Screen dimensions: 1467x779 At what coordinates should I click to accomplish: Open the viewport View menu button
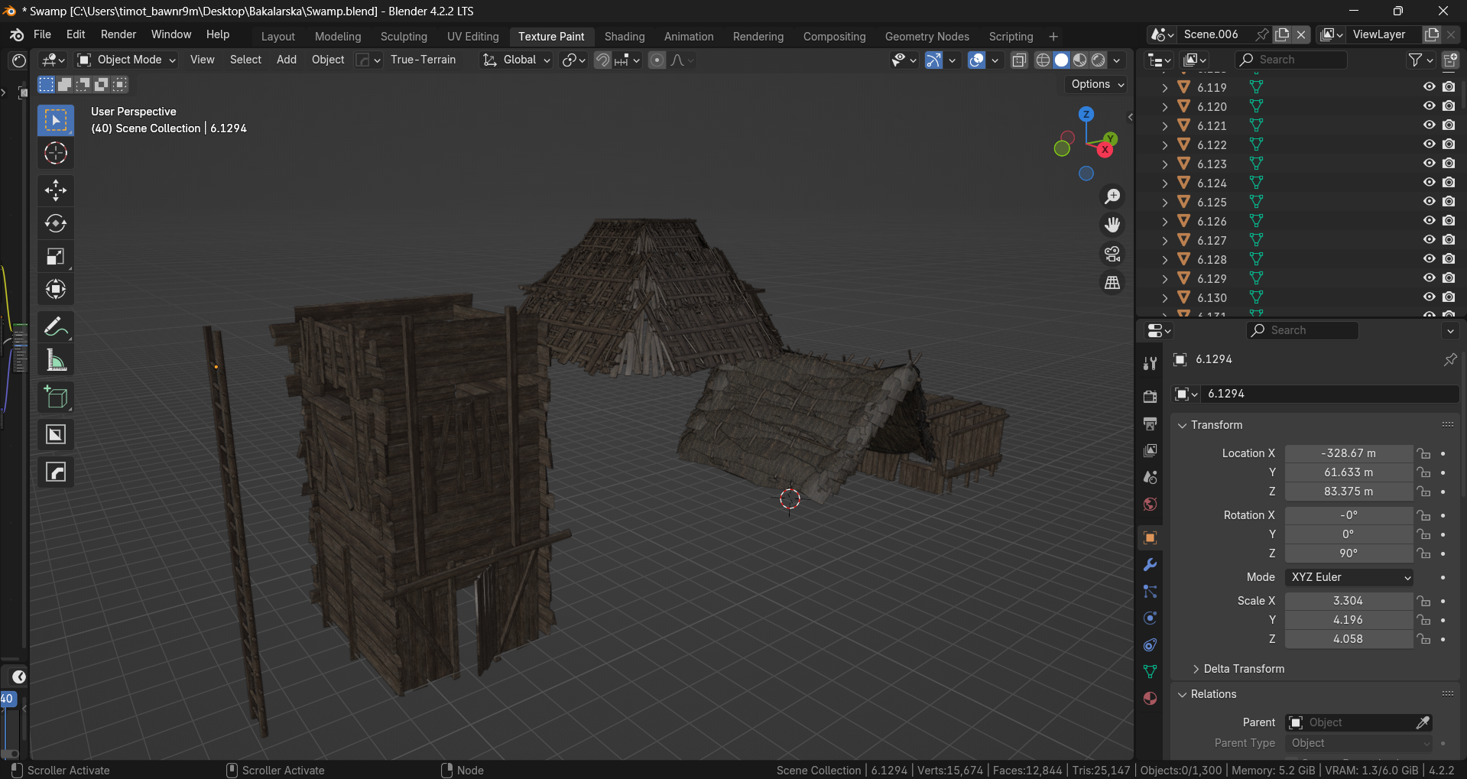pyautogui.click(x=202, y=60)
